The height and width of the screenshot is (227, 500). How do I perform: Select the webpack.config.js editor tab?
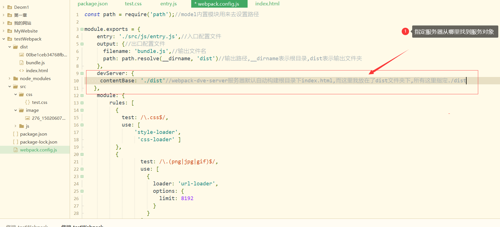[219, 4]
